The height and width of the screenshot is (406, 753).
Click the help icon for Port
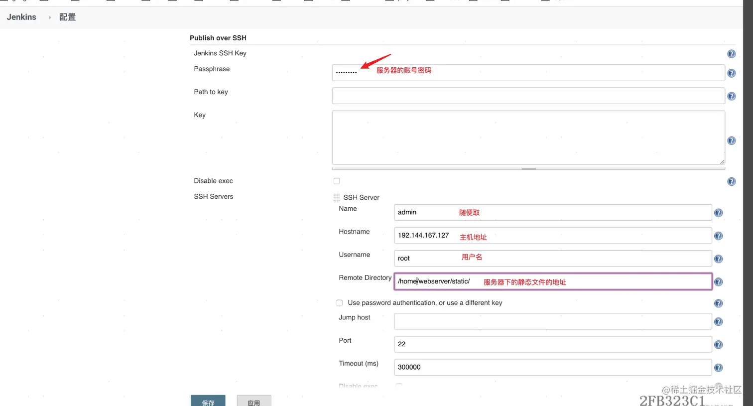click(x=718, y=344)
